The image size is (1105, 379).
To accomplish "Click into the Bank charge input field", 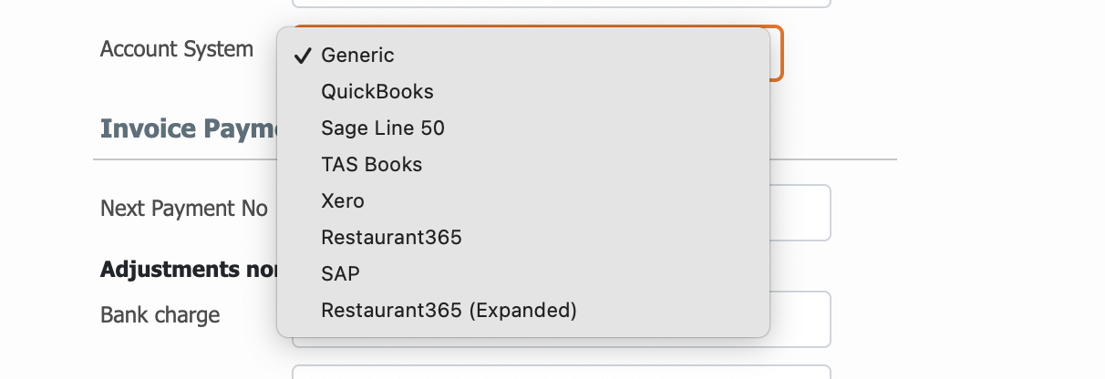I will (800, 319).
